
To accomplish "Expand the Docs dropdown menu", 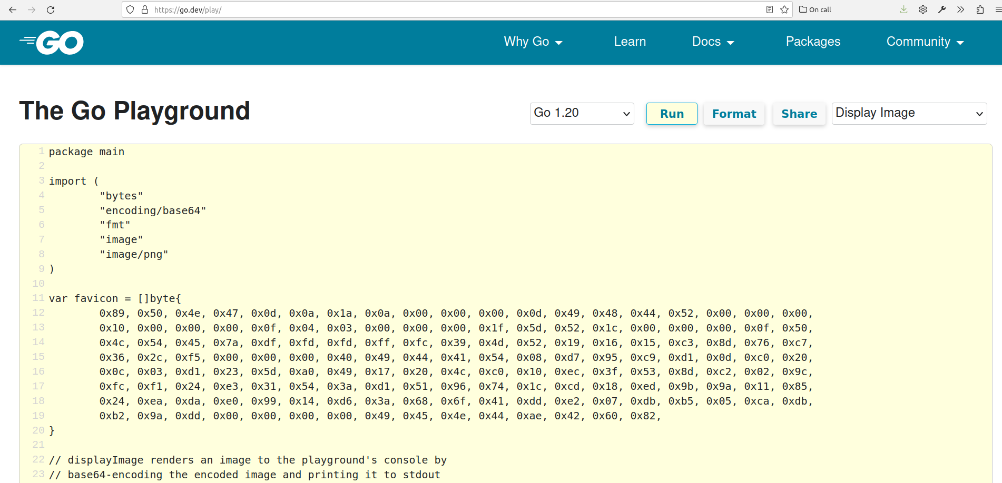I will pos(713,42).
